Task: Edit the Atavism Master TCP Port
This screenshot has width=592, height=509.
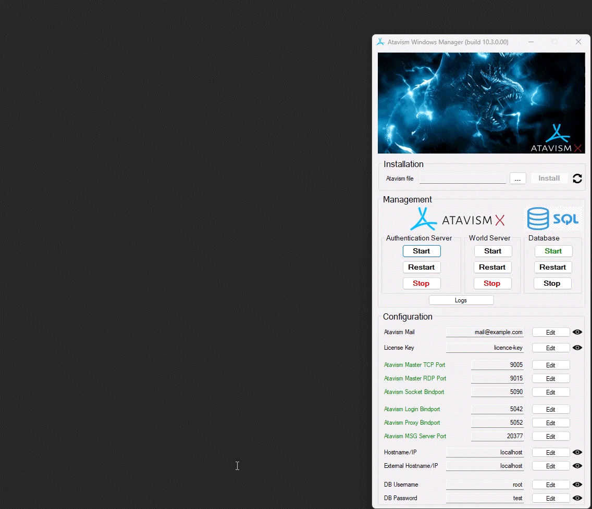Action: [550, 365]
